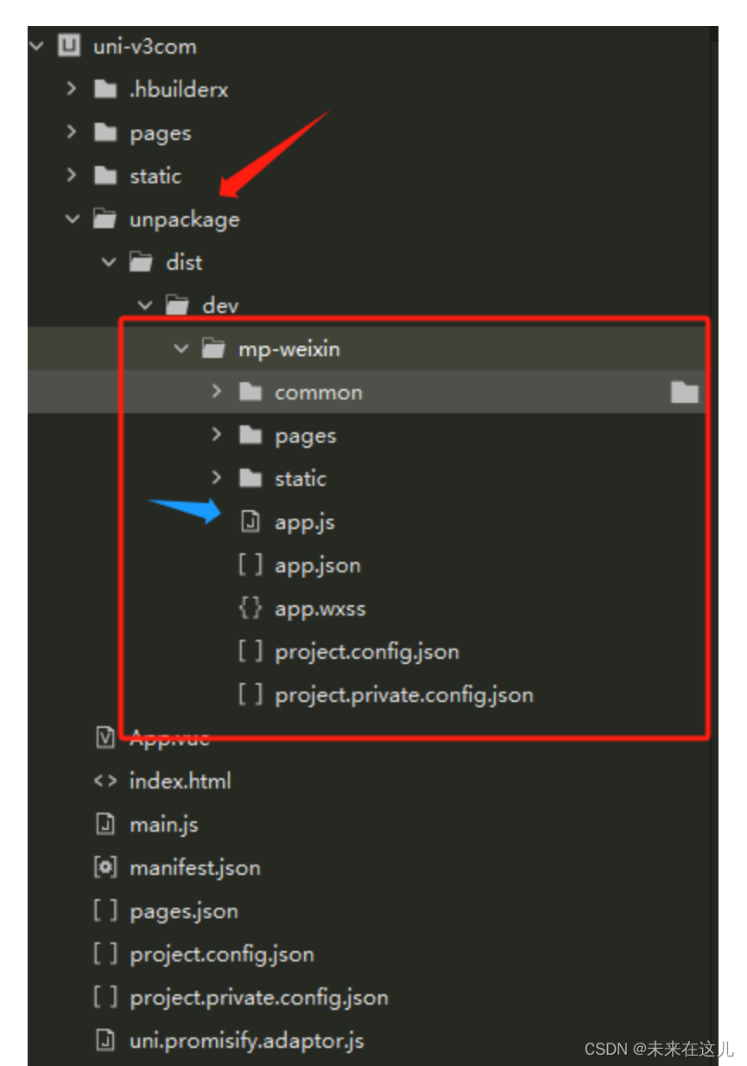Viewport: 747px width, 1066px height.
Task: Click the .hbuilderx folder icon
Action: point(105,89)
